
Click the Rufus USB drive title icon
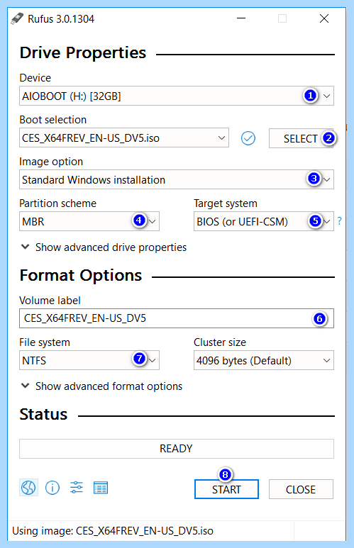pyautogui.click(x=17, y=18)
